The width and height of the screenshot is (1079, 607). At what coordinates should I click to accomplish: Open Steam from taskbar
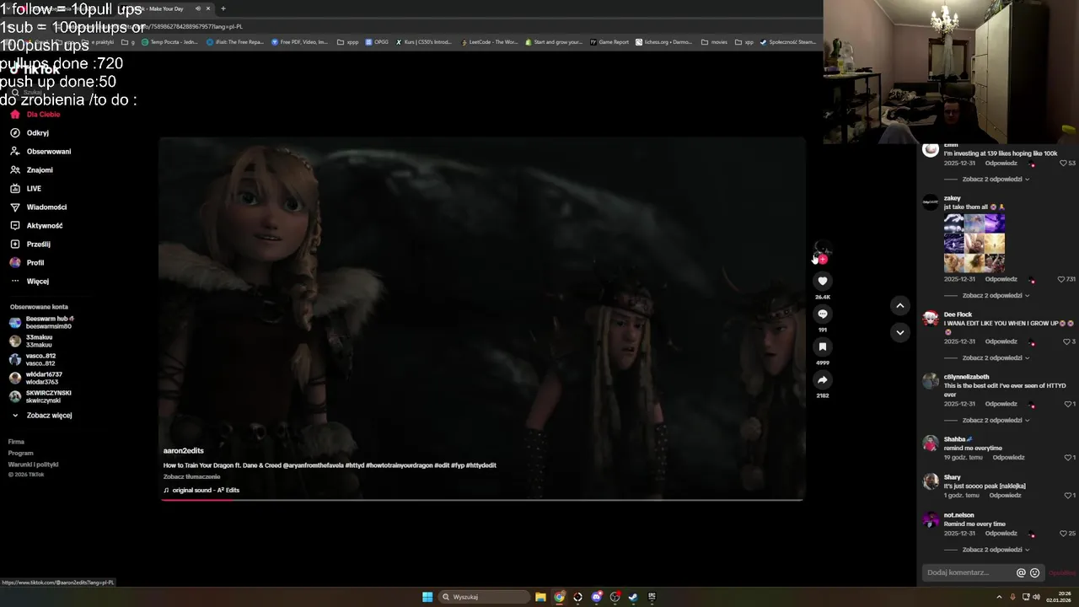[x=633, y=597]
